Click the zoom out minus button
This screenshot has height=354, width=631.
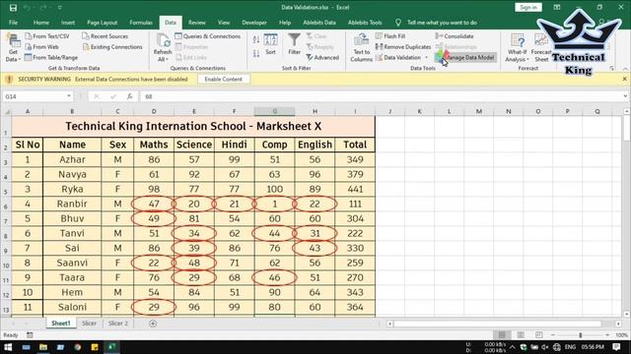(553, 334)
